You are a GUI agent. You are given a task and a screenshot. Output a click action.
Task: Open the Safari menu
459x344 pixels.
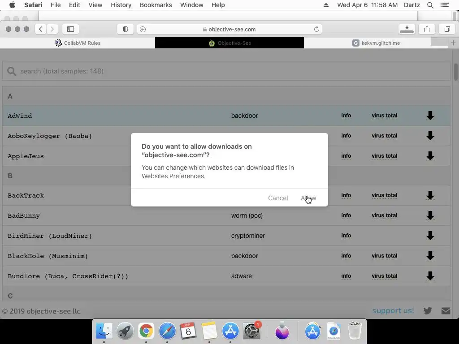33,5
